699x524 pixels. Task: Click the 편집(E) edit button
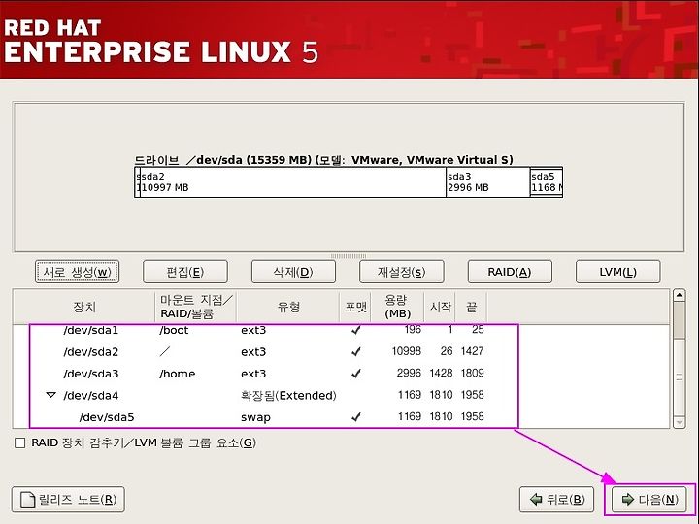click(x=185, y=272)
